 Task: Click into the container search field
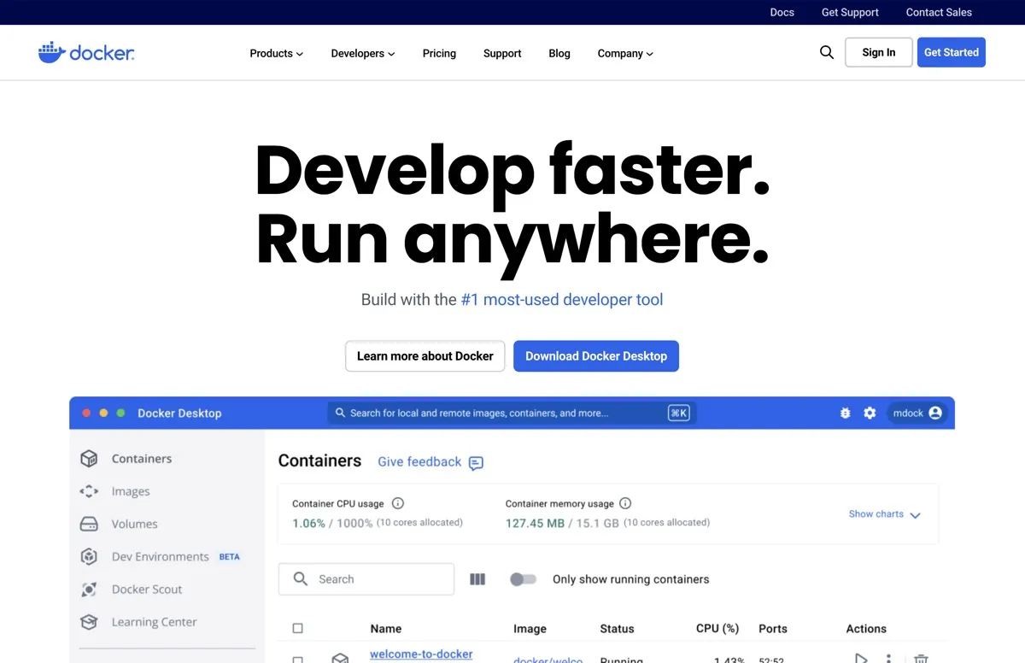click(366, 578)
